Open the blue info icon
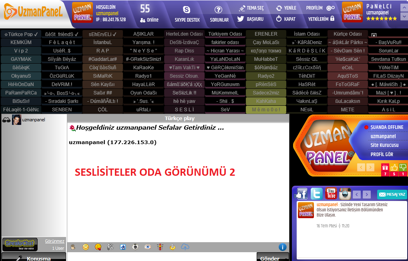408x261 pixels. coord(283,247)
